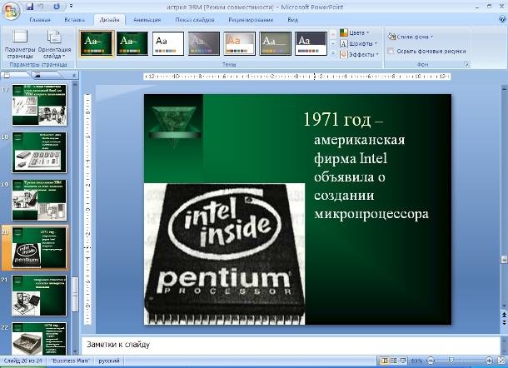Expand the full themes gallery

(x=333, y=54)
